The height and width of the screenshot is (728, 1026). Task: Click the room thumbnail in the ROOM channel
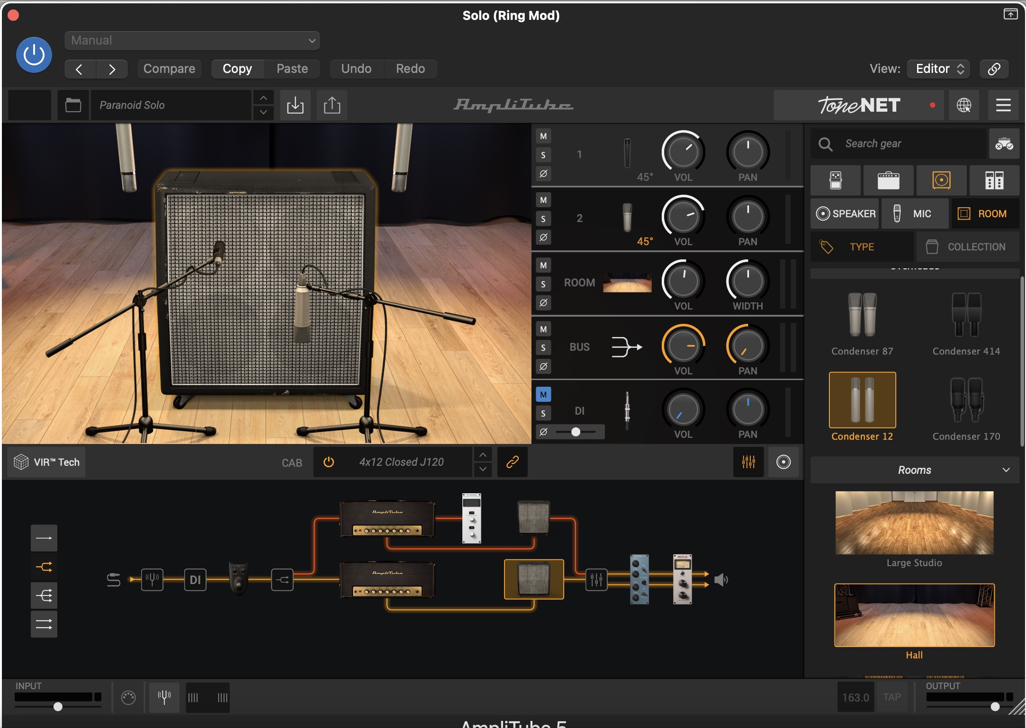click(627, 283)
